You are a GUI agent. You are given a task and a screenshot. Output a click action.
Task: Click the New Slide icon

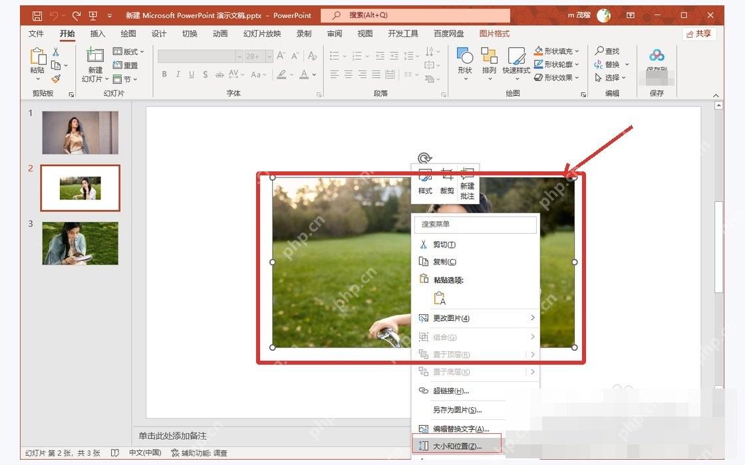(95, 55)
